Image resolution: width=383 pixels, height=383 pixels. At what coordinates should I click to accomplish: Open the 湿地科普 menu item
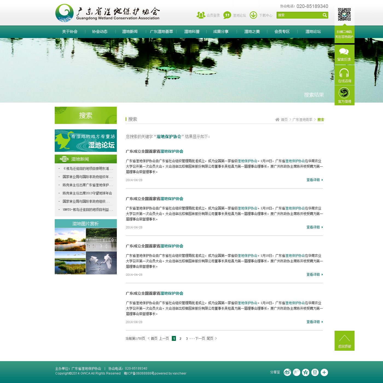pyautogui.click(x=192, y=32)
